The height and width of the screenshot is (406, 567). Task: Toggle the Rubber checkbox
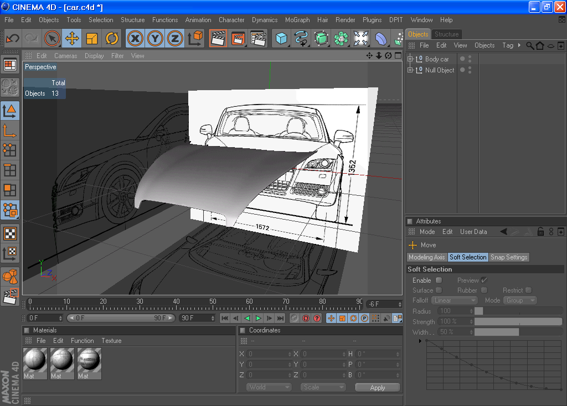click(x=484, y=290)
